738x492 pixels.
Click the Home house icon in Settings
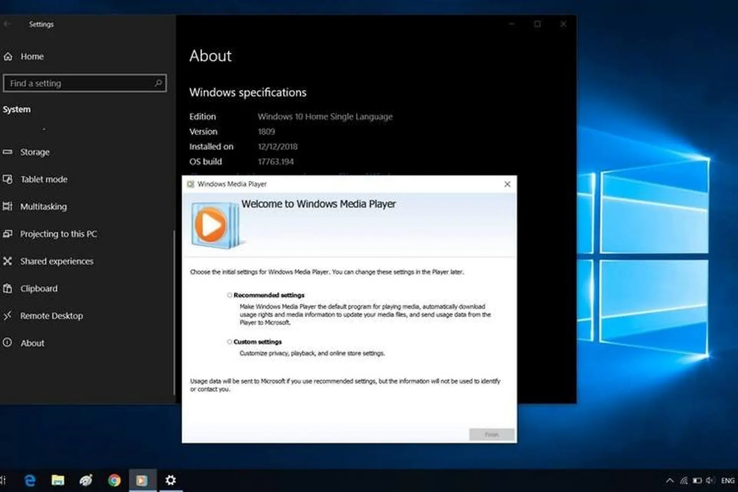point(8,57)
